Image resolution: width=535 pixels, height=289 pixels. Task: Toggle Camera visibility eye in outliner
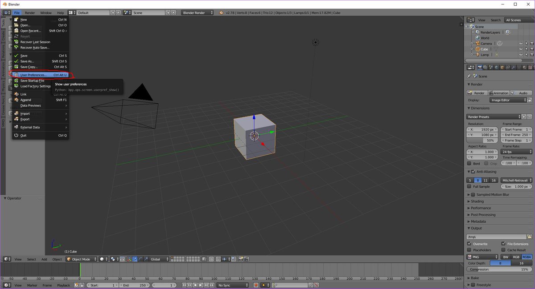520,44
